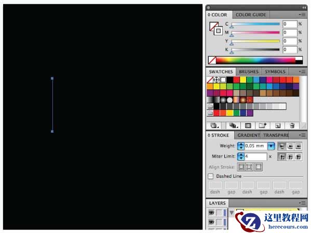Click the New Swatch button

tap(278, 125)
